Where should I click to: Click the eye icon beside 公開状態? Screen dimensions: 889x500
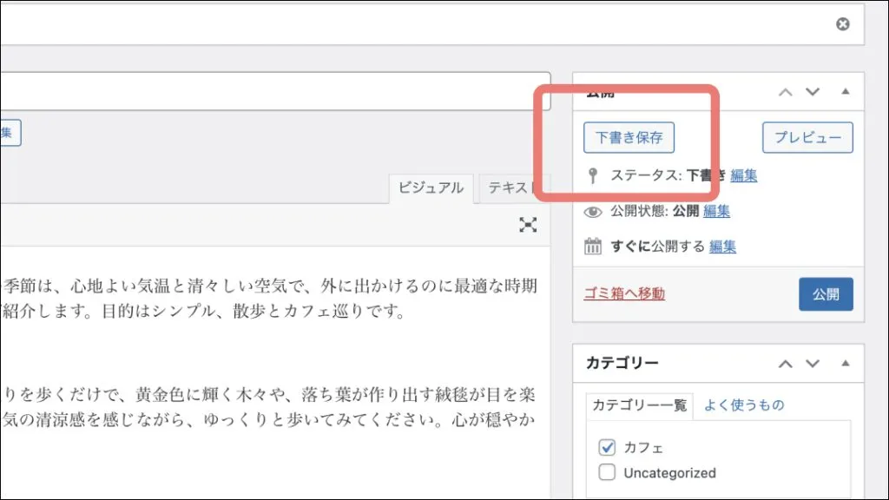click(x=592, y=212)
